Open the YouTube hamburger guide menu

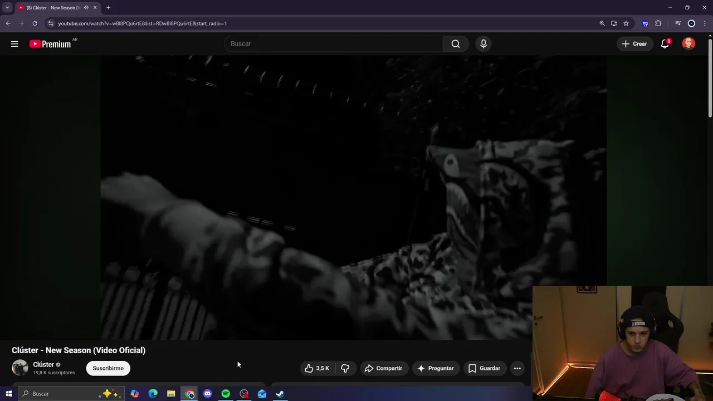(14, 44)
